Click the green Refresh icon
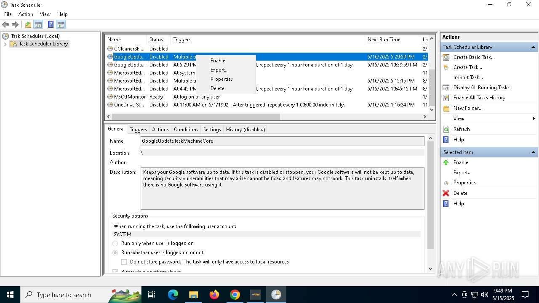The image size is (539, 303). [446, 129]
